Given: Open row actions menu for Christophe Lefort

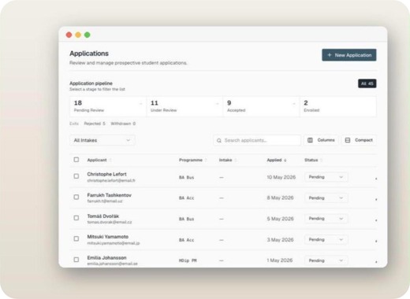Looking at the screenshot, I should (376, 178).
